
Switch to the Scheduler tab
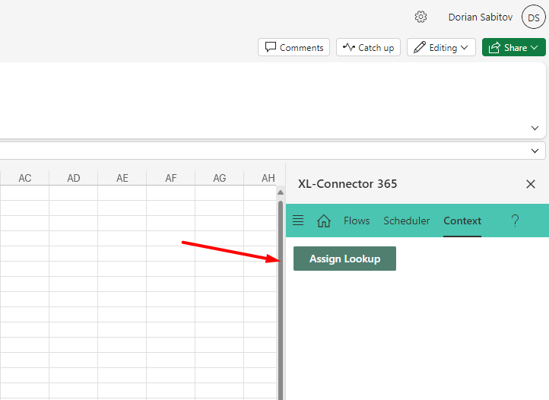tap(407, 221)
